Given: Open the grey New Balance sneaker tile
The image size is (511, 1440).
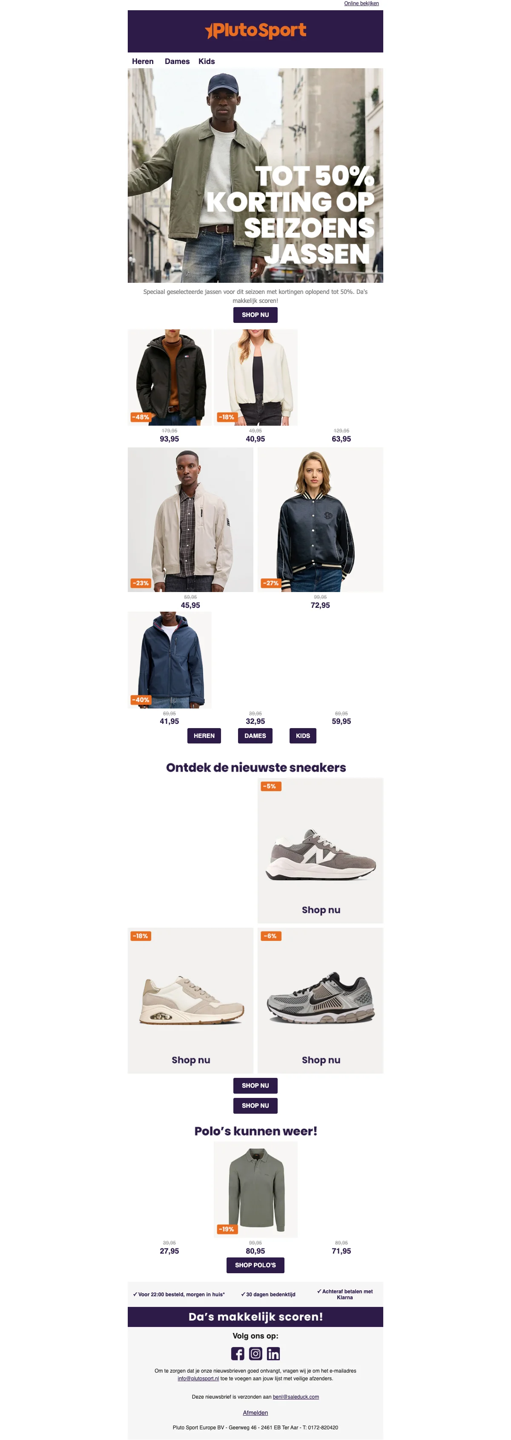Looking at the screenshot, I should 320,850.
